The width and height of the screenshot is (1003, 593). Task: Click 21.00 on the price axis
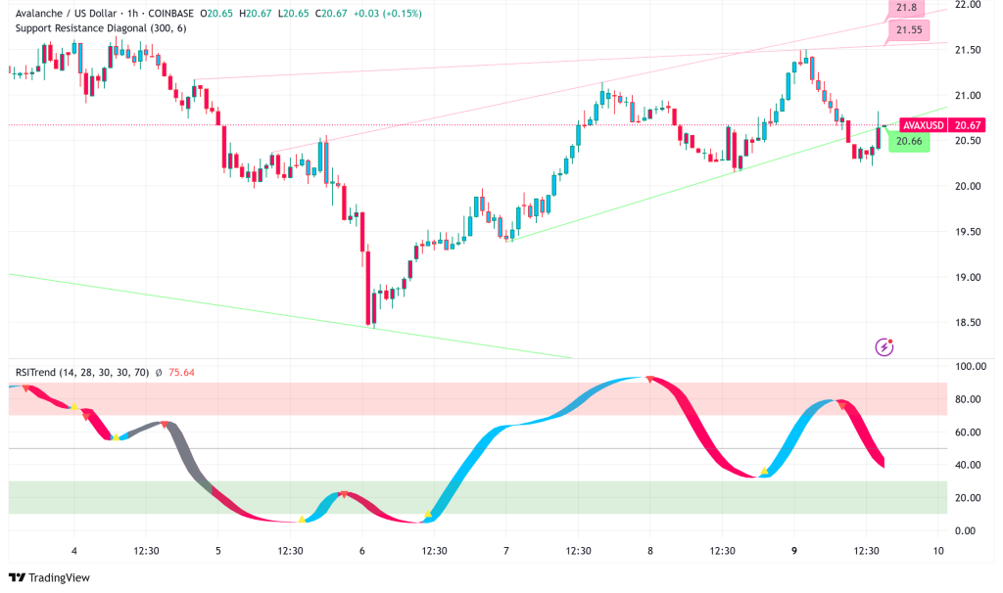point(967,95)
